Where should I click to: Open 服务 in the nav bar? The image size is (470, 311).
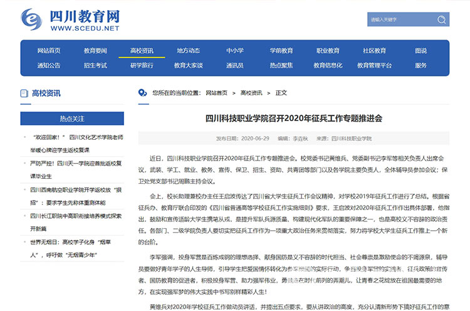pyautogui.click(x=421, y=65)
